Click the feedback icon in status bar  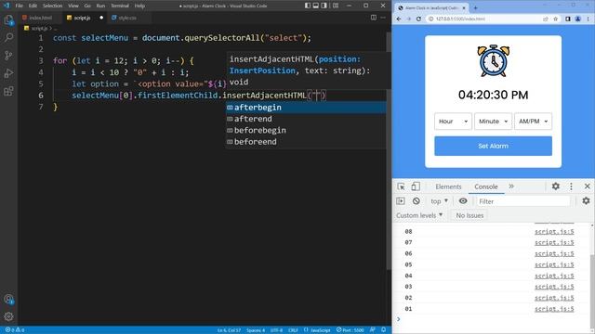tap(373, 330)
